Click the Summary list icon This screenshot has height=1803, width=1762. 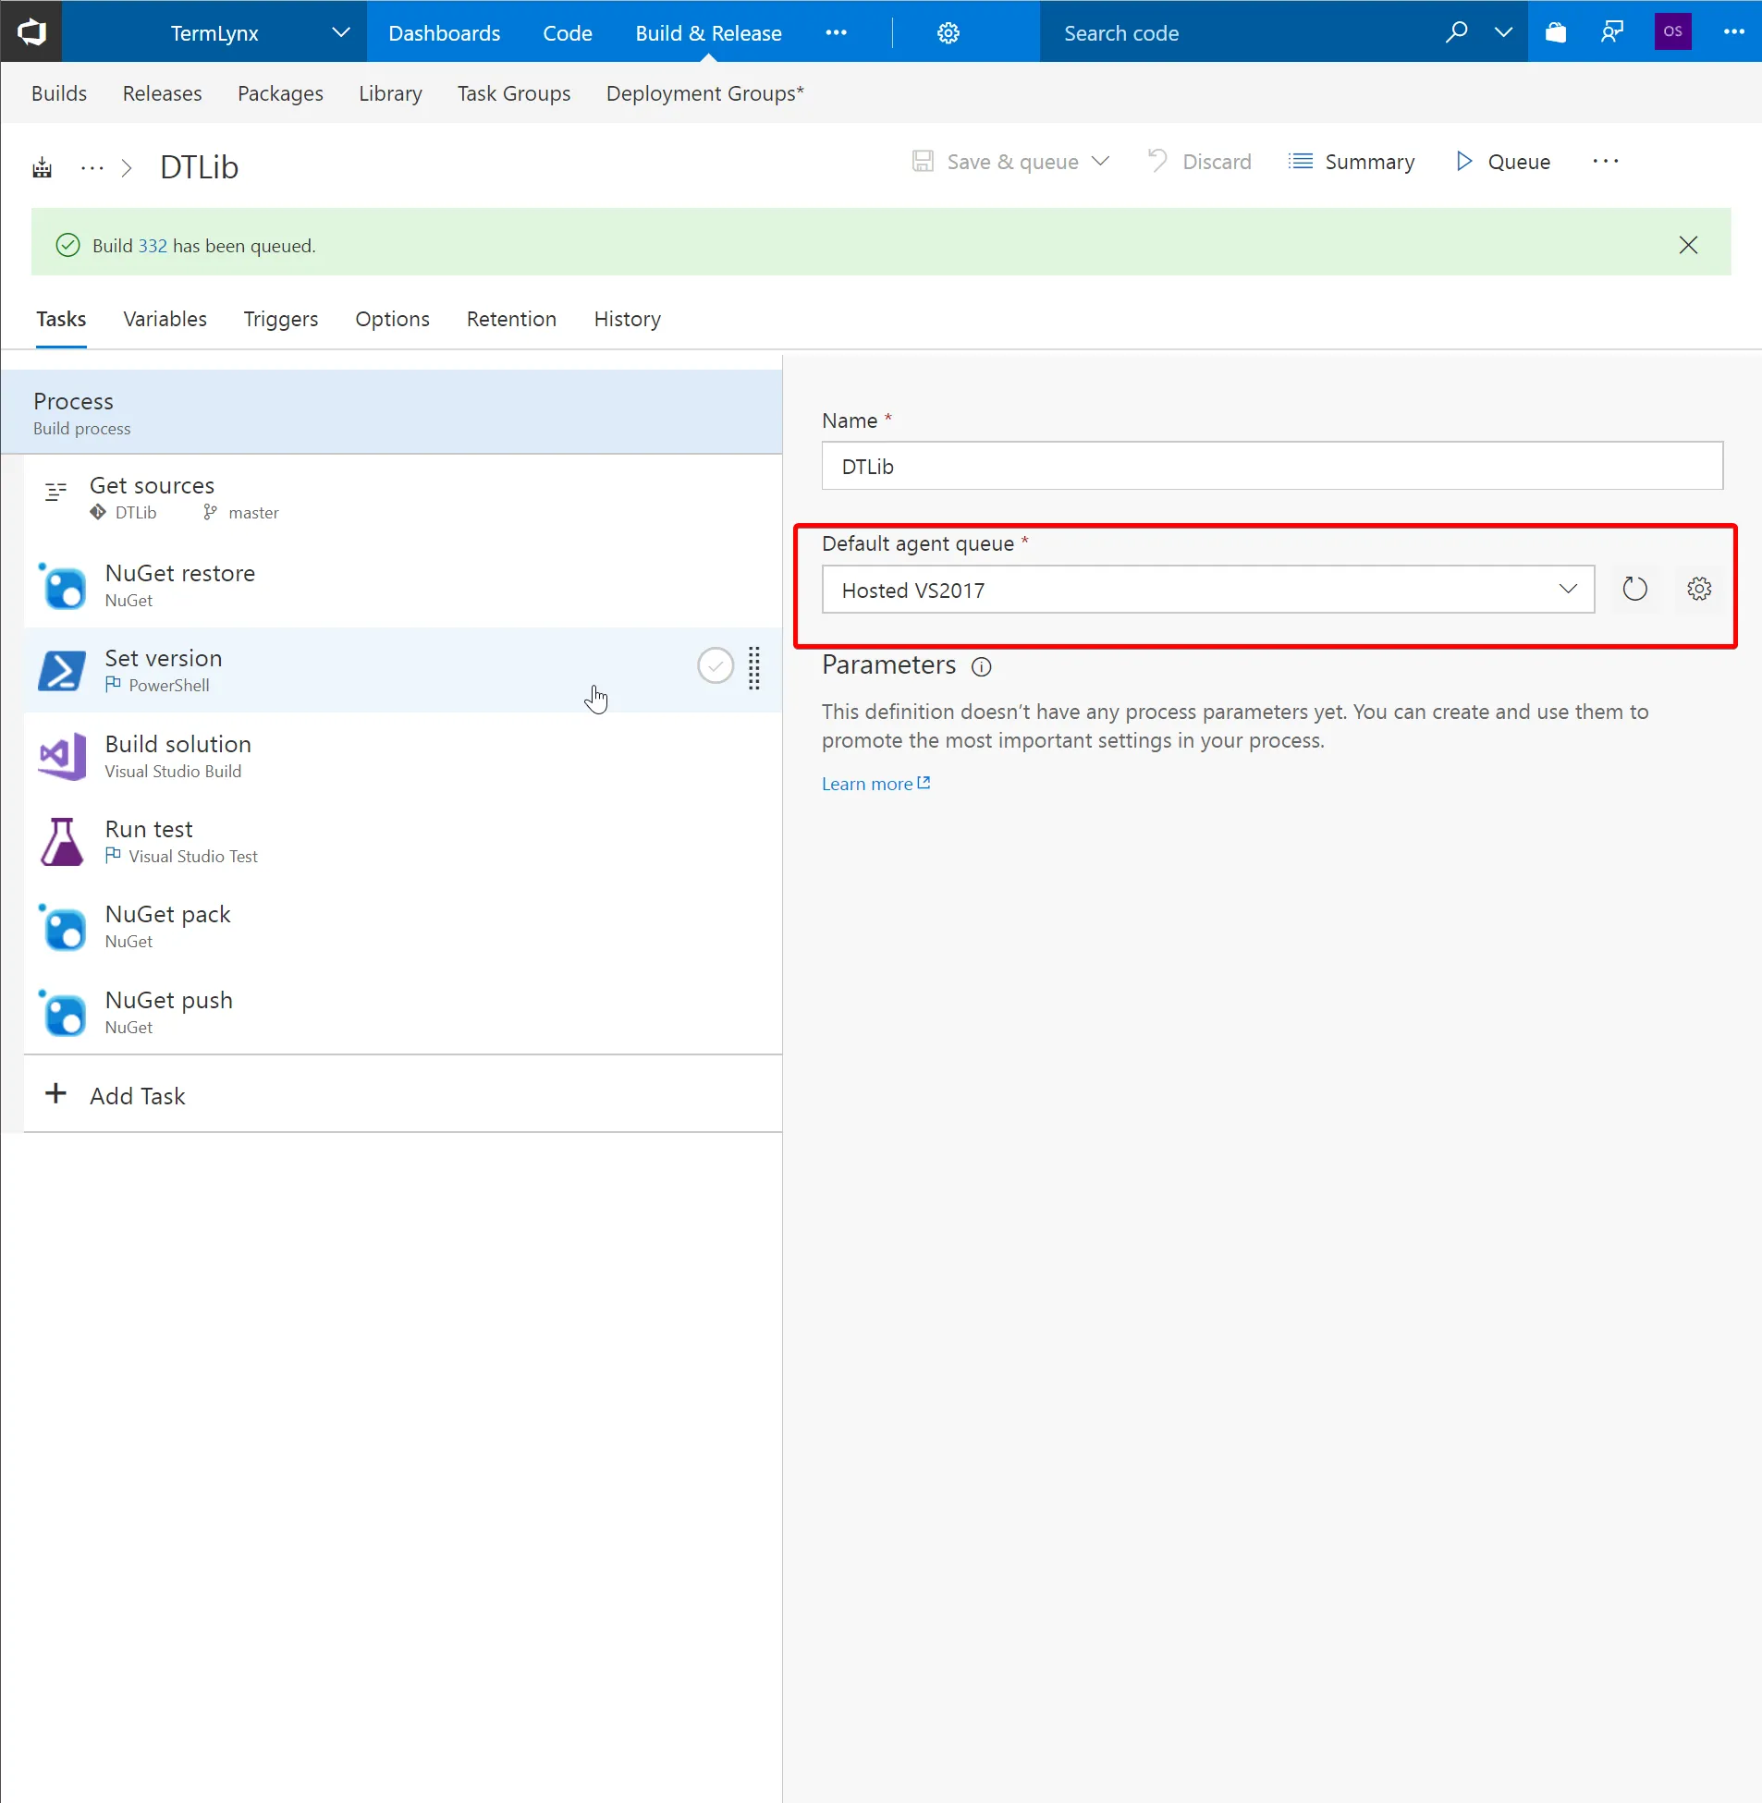pyautogui.click(x=1300, y=162)
